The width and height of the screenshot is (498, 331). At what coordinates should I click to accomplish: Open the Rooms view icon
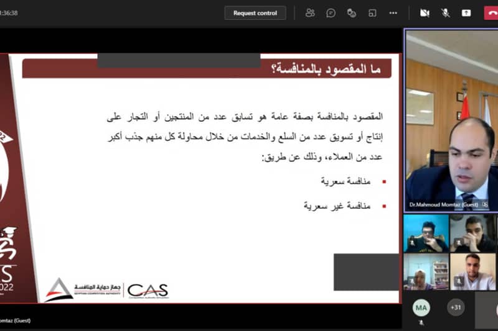click(372, 12)
